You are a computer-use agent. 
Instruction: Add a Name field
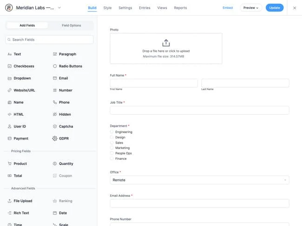(15, 102)
